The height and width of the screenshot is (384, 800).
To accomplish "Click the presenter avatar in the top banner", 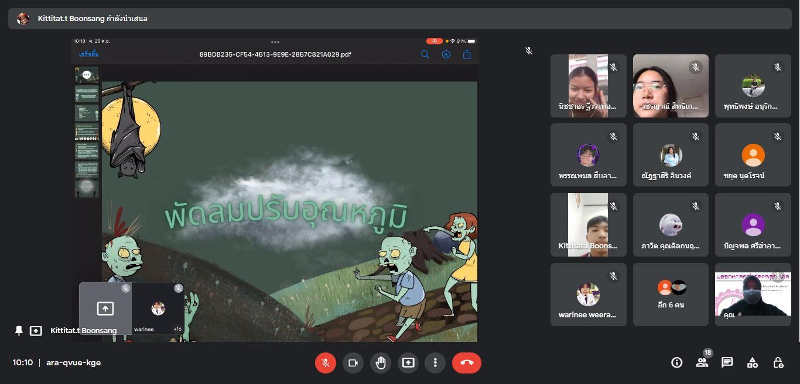I will click(23, 19).
